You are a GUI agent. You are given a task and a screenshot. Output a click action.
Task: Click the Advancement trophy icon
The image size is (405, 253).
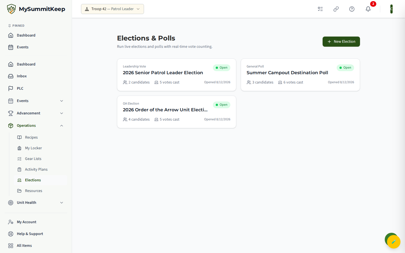(11, 113)
